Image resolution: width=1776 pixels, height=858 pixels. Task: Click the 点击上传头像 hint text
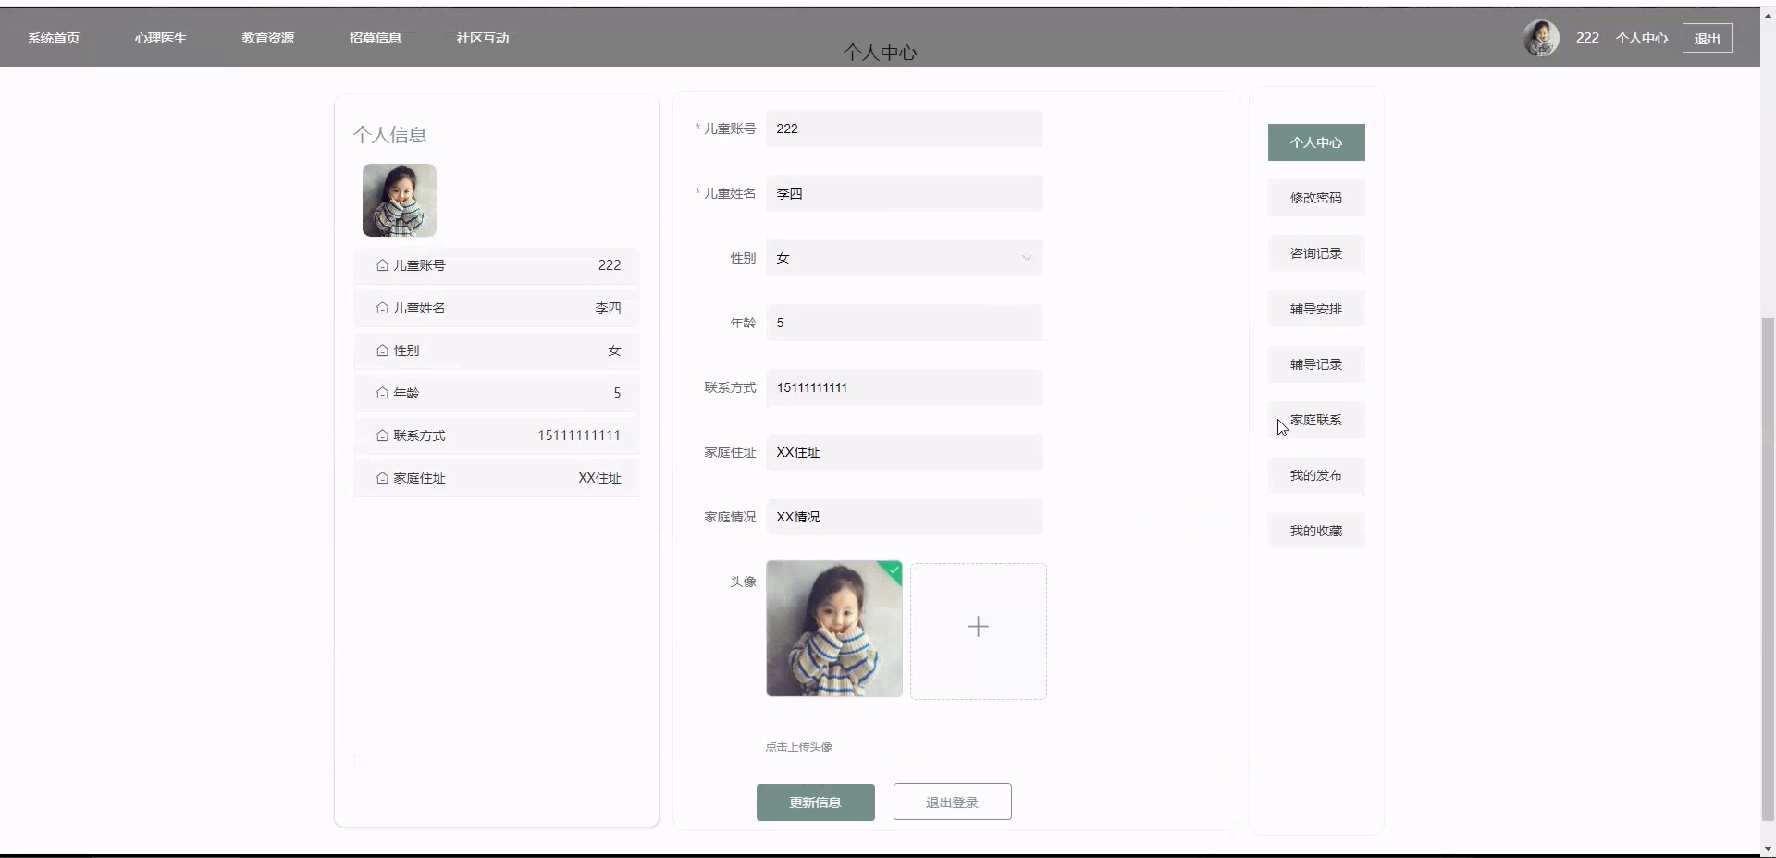pos(798,747)
